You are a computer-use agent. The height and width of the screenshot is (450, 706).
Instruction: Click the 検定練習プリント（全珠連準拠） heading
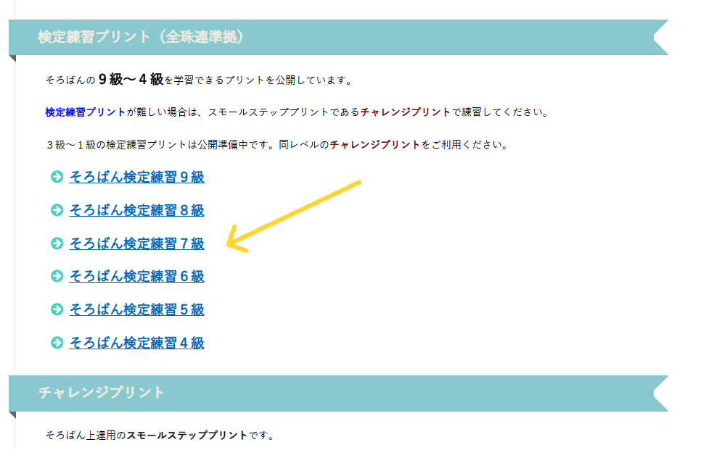(x=141, y=37)
